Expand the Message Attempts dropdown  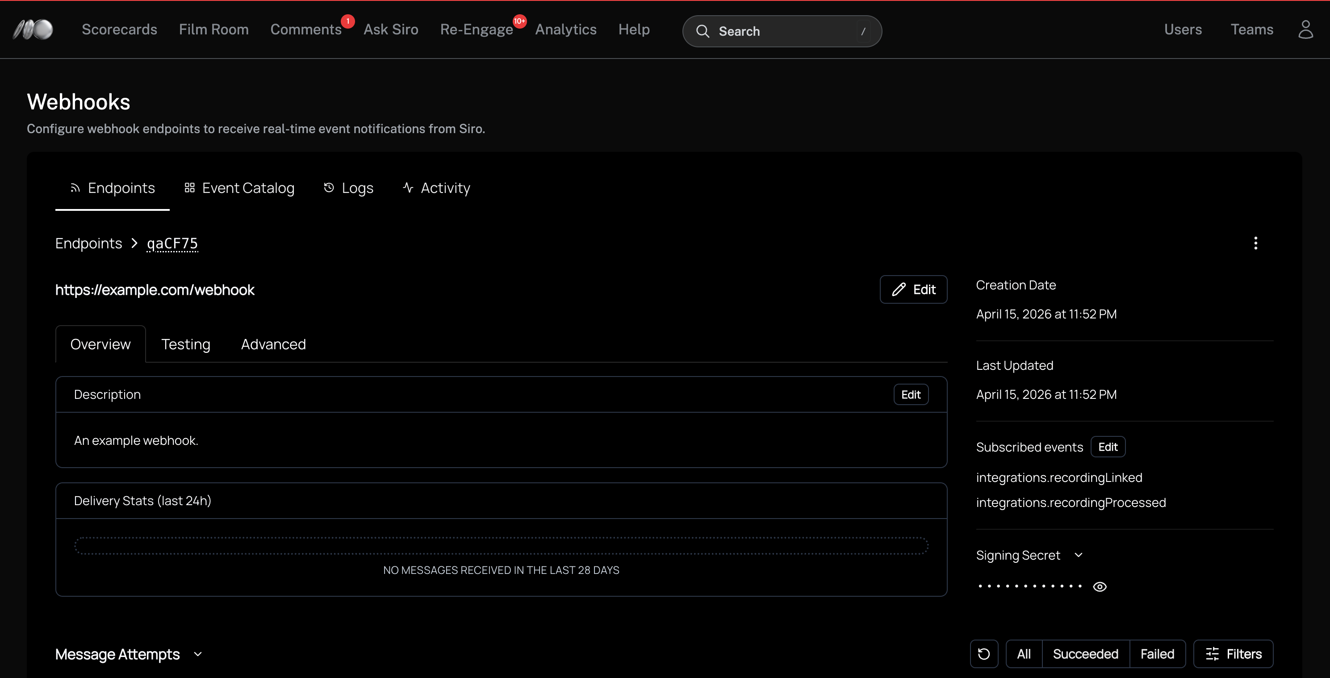pyautogui.click(x=198, y=654)
